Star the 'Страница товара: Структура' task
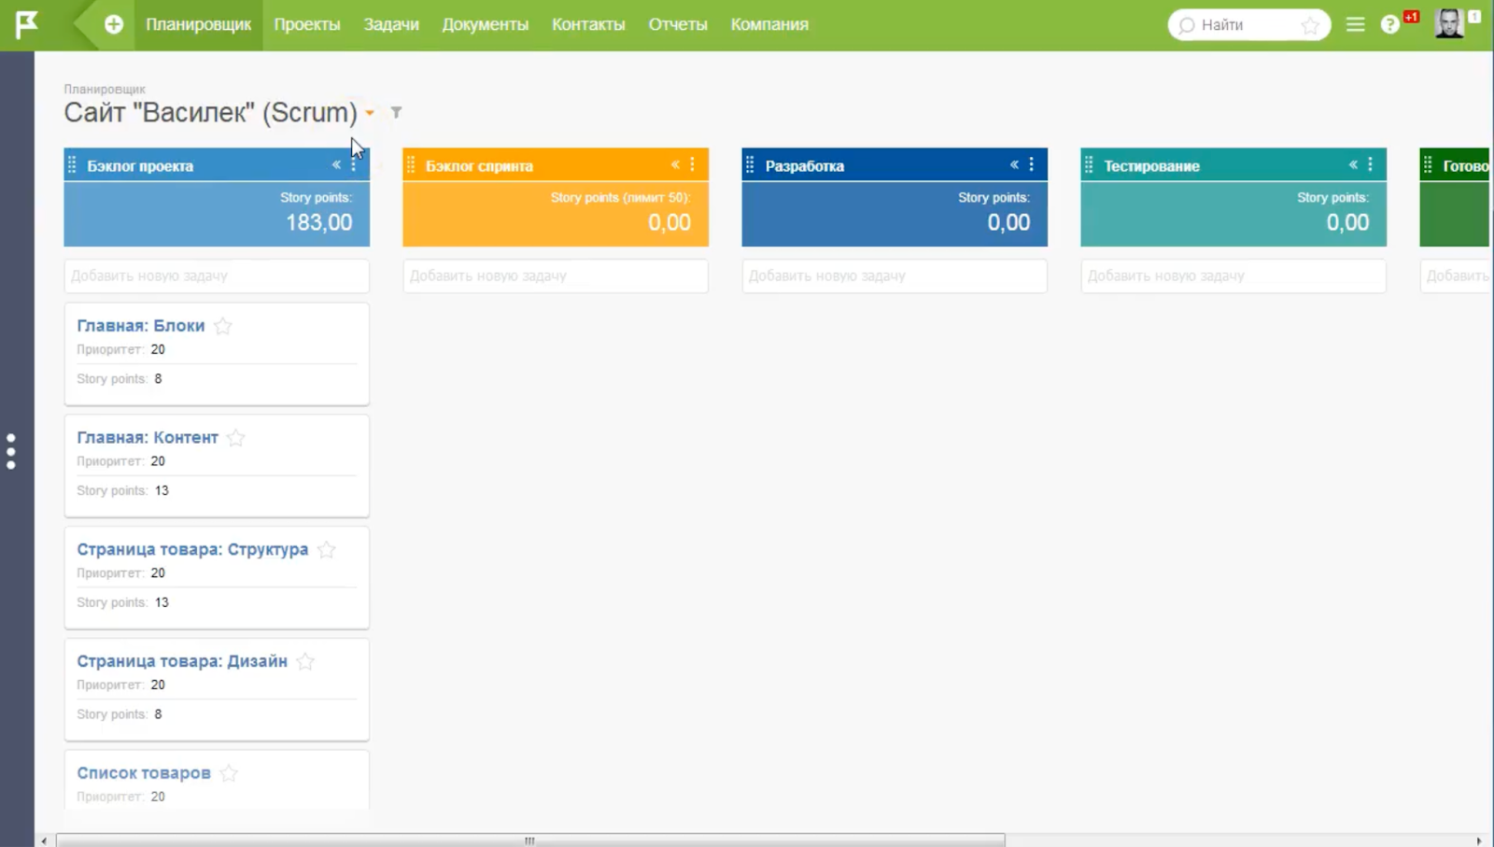 [x=326, y=550]
